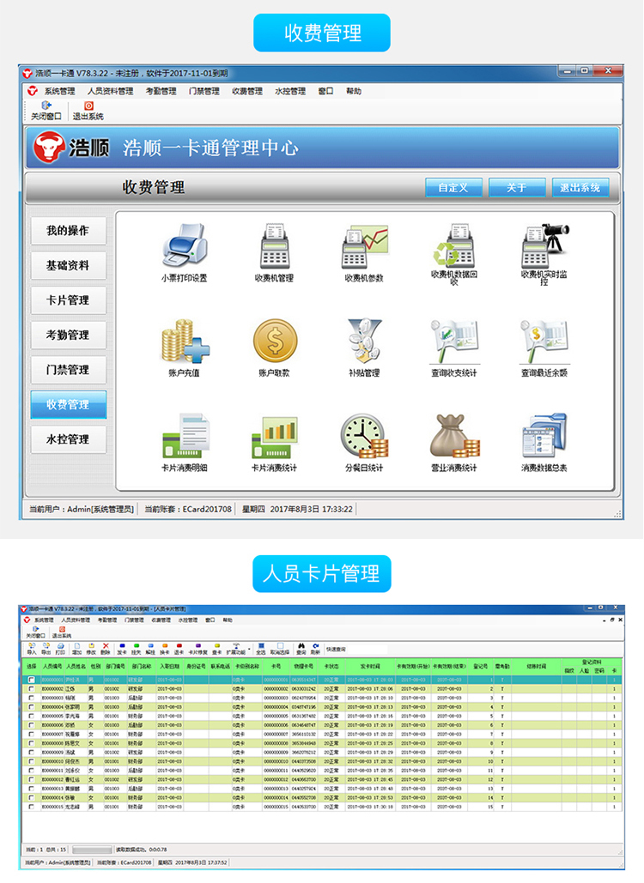Click 删除 red X delete icon

click(x=106, y=649)
